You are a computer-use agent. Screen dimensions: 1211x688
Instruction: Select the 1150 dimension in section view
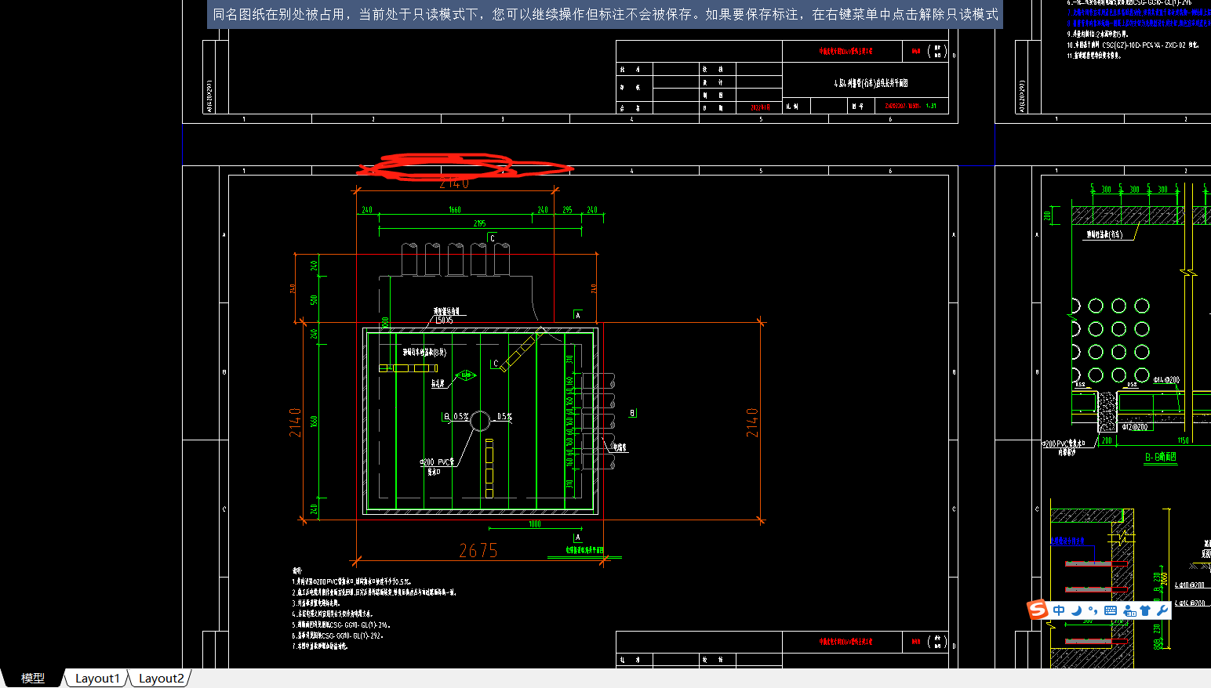pos(1184,440)
